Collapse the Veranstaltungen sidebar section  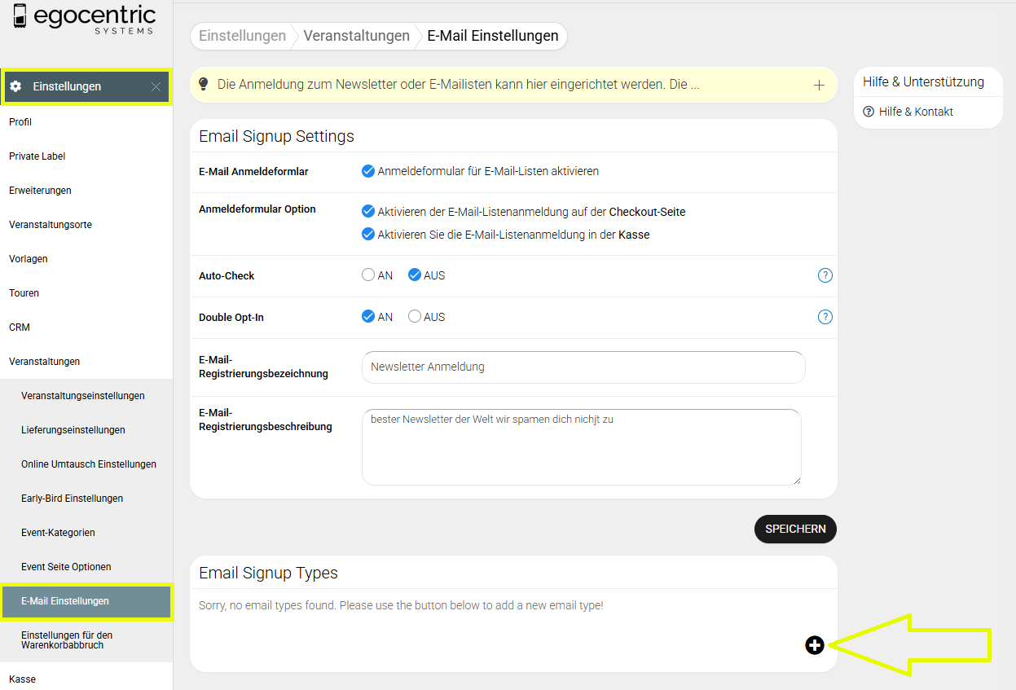pos(44,362)
